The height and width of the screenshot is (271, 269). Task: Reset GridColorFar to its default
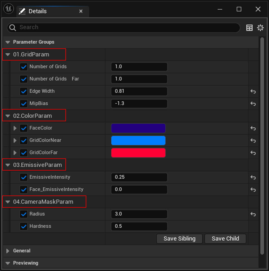(253, 153)
